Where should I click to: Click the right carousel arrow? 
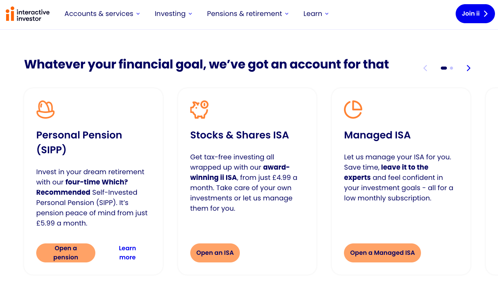click(x=468, y=68)
